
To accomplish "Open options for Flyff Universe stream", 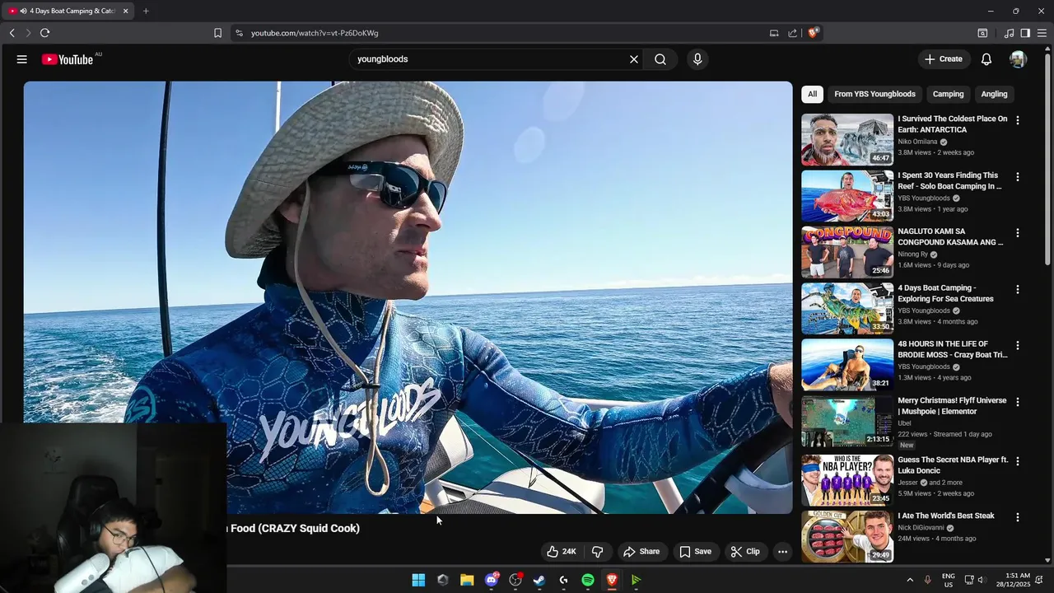I will [1018, 402].
